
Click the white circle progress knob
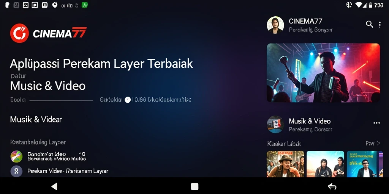point(128,100)
